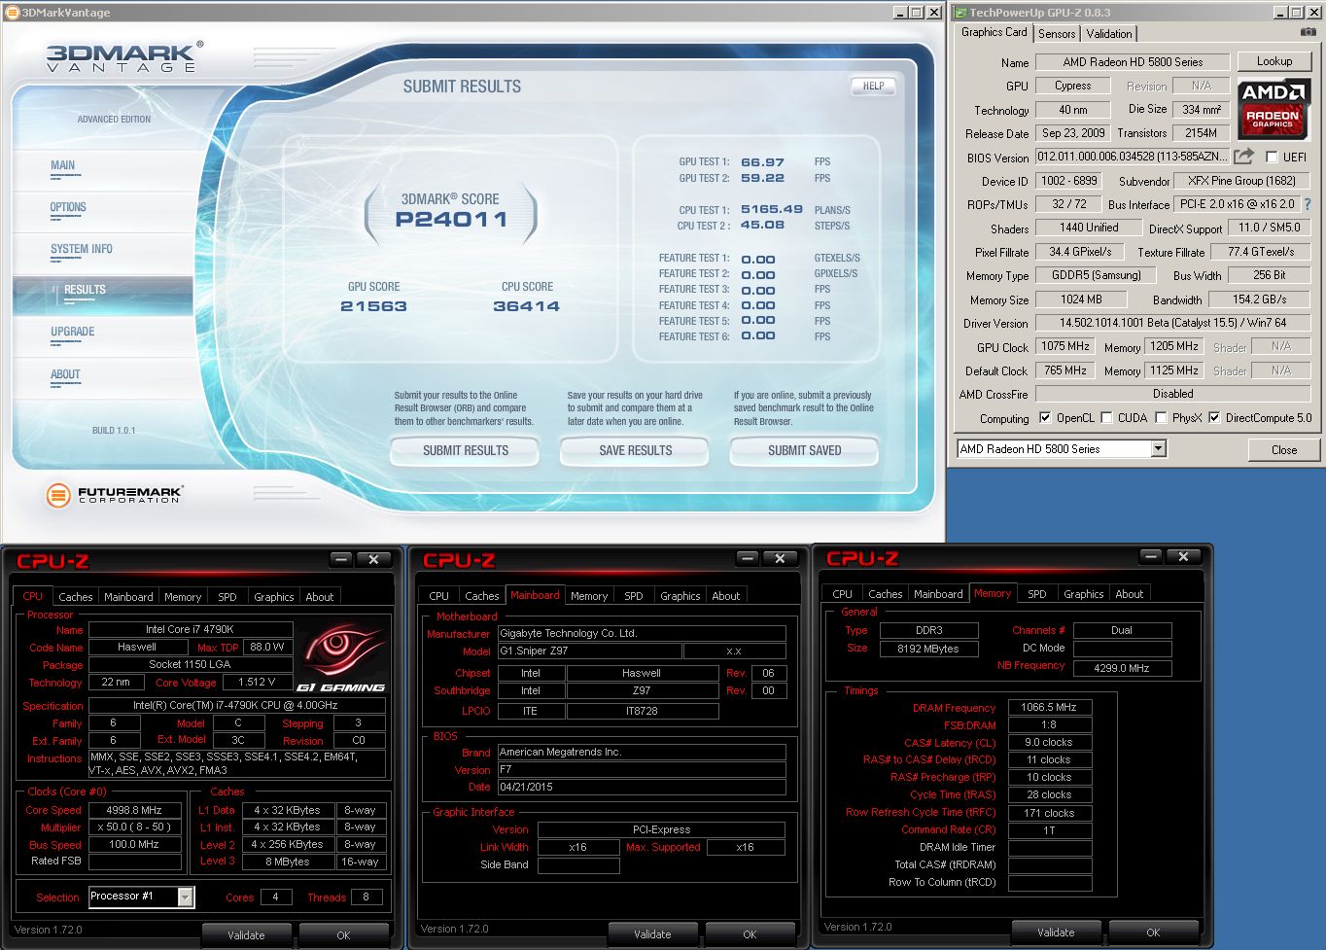Click Validate in the left CPU-Z window
The image size is (1326, 950).
click(246, 935)
